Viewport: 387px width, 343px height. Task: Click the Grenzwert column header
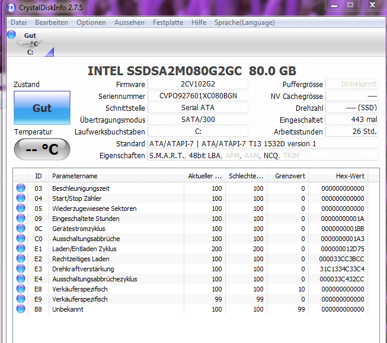click(x=287, y=176)
